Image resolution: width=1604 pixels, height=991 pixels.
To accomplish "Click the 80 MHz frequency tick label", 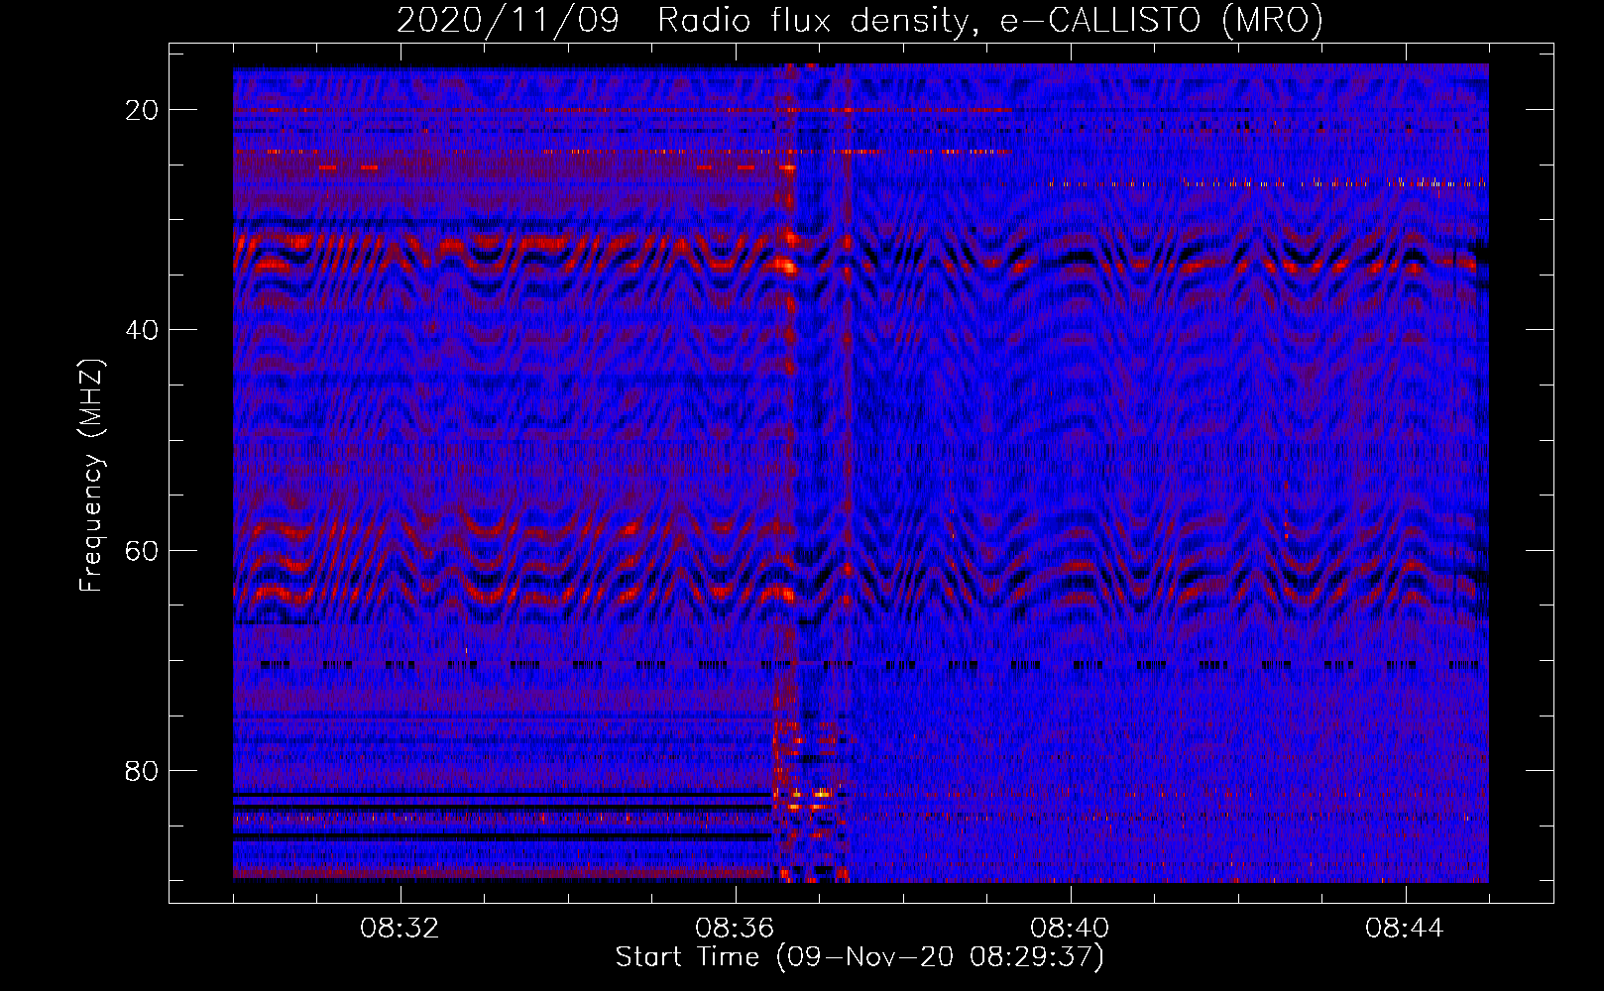I will (143, 770).
